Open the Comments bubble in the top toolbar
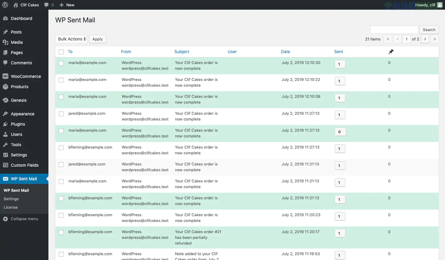 48,5
